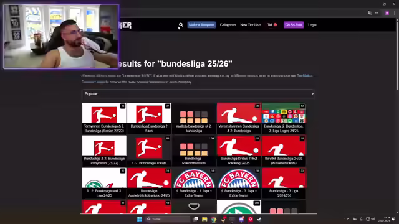Click the Windows taskbar search box
The height and width of the screenshot is (224, 399).
coord(168,219)
